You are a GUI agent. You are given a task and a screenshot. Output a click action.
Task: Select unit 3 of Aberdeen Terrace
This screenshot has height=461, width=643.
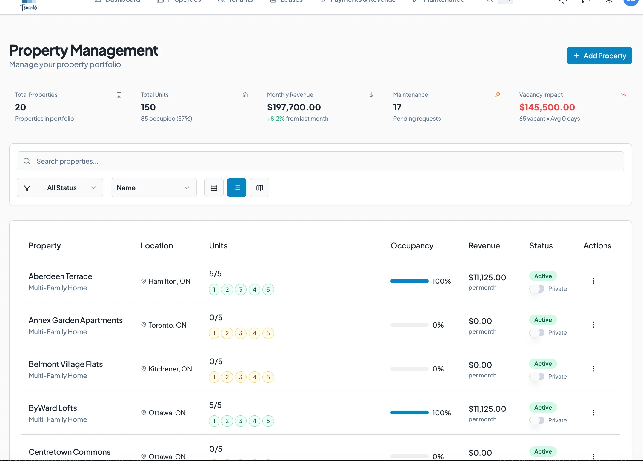241,290
